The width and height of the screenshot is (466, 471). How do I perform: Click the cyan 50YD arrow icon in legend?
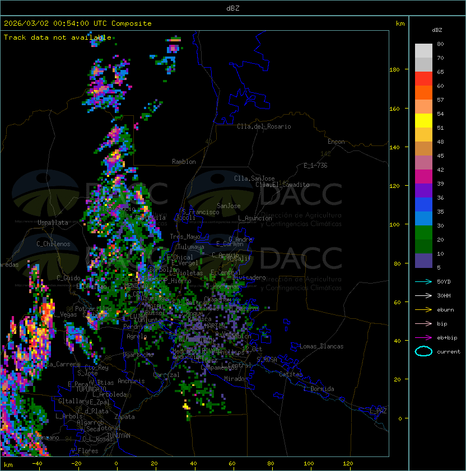point(423,281)
